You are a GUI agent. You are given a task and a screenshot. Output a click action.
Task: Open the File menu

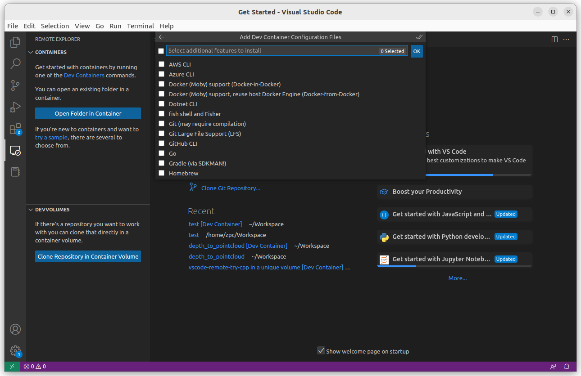pyautogui.click(x=13, y=26)
